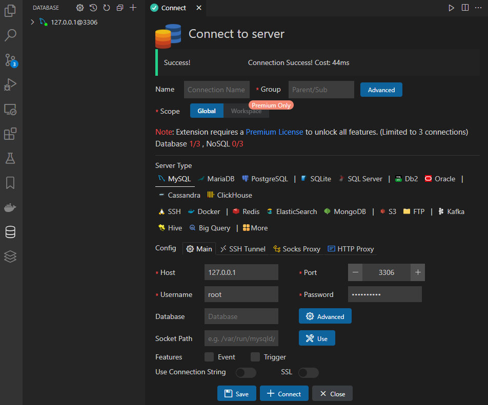This screenshot has width=488, height=405.
Task: Choose SSH connection type
Action: point(170,211)
